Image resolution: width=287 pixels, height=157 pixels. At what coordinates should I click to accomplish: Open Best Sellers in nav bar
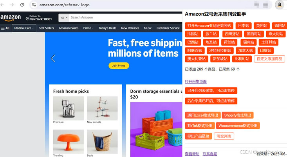click(46, 28)
